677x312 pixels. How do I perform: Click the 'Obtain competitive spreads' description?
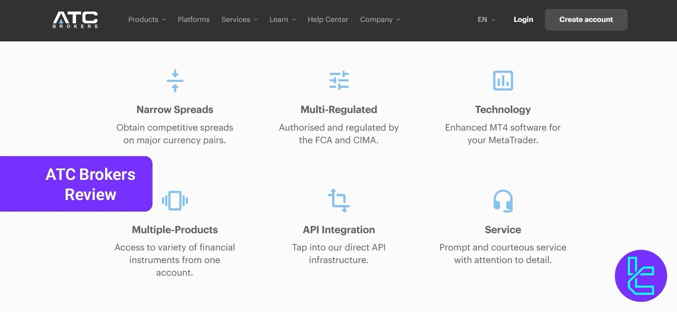[175, 134]
